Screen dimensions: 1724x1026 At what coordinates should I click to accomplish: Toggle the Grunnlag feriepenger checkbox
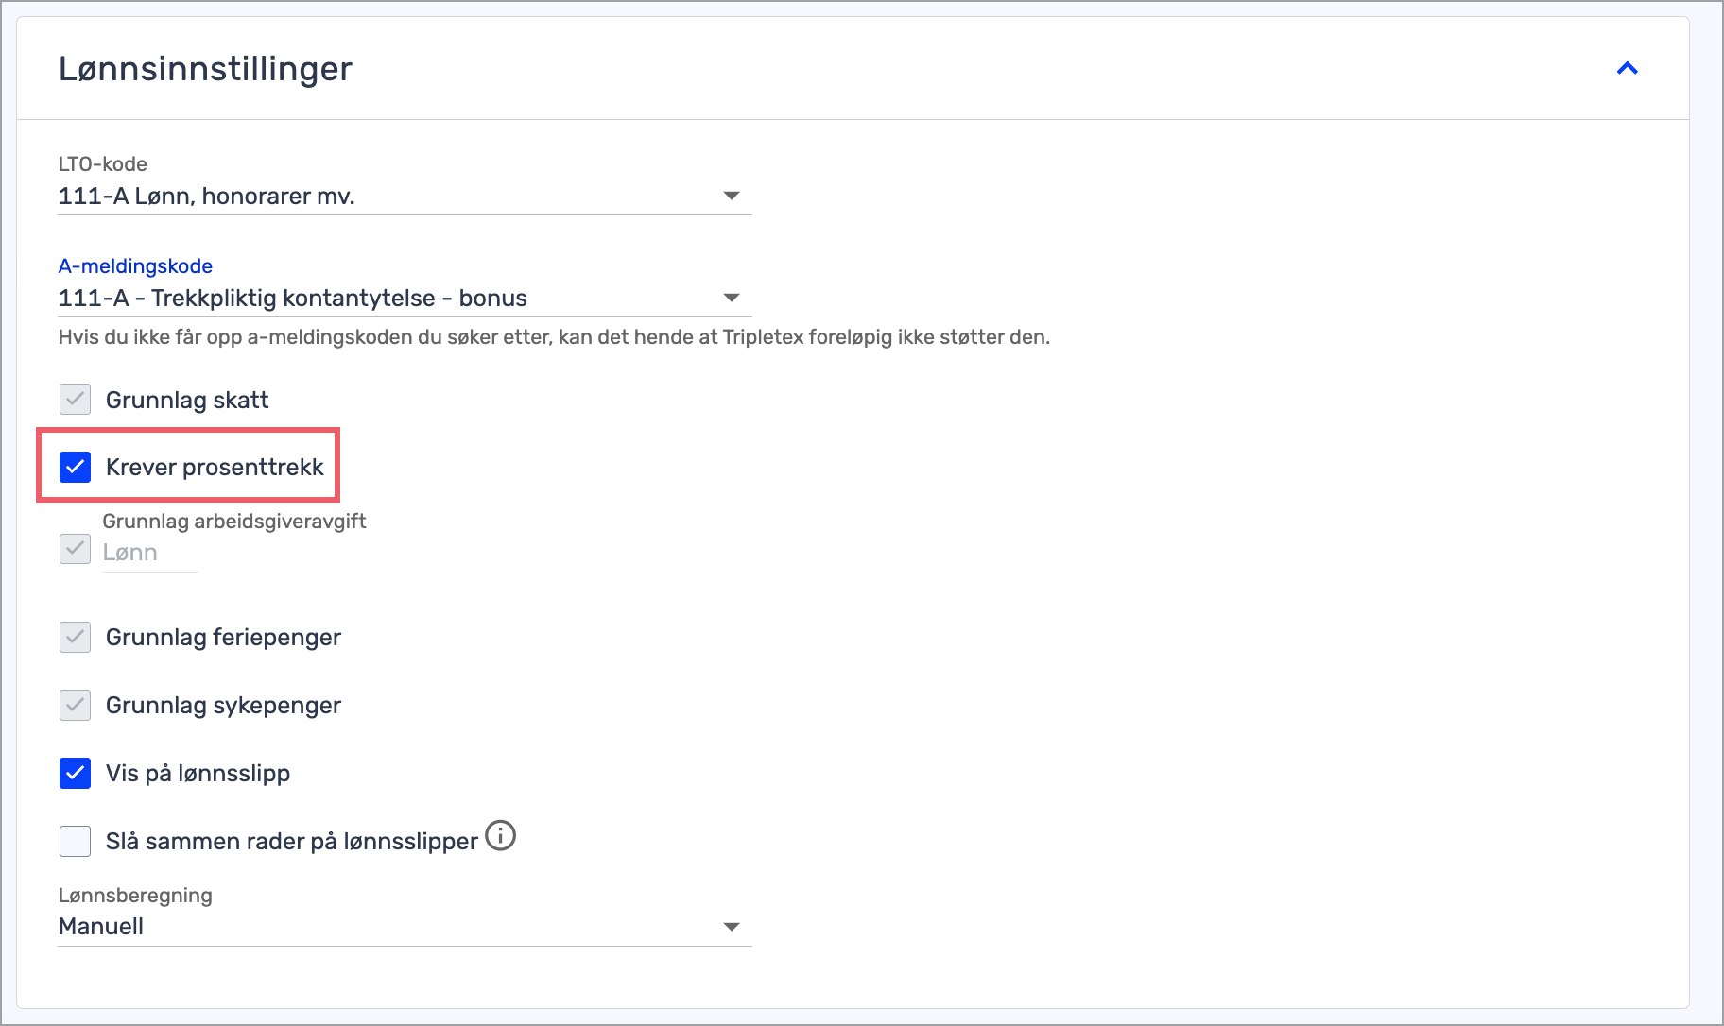[x=75, y=638]
